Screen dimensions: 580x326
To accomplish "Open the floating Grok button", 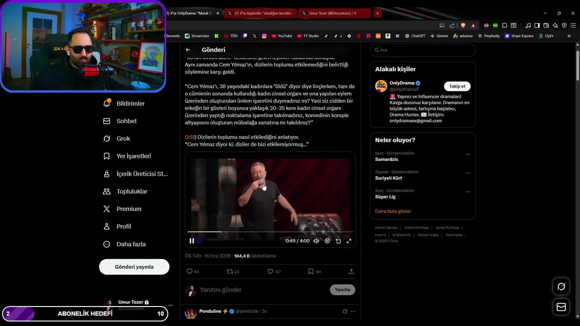I will coord(561,287).
